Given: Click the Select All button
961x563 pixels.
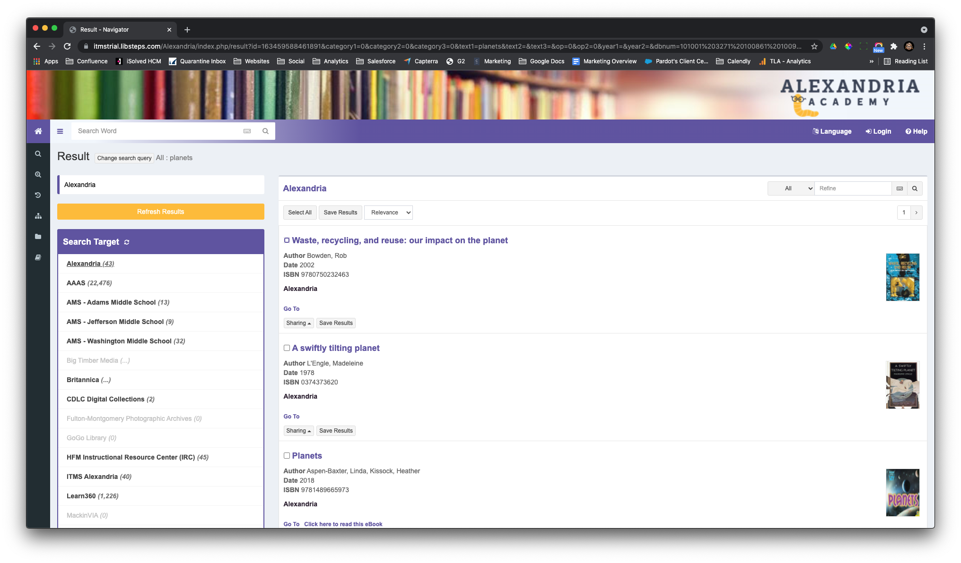Looking at the screenshot, I should pos(300,213).
